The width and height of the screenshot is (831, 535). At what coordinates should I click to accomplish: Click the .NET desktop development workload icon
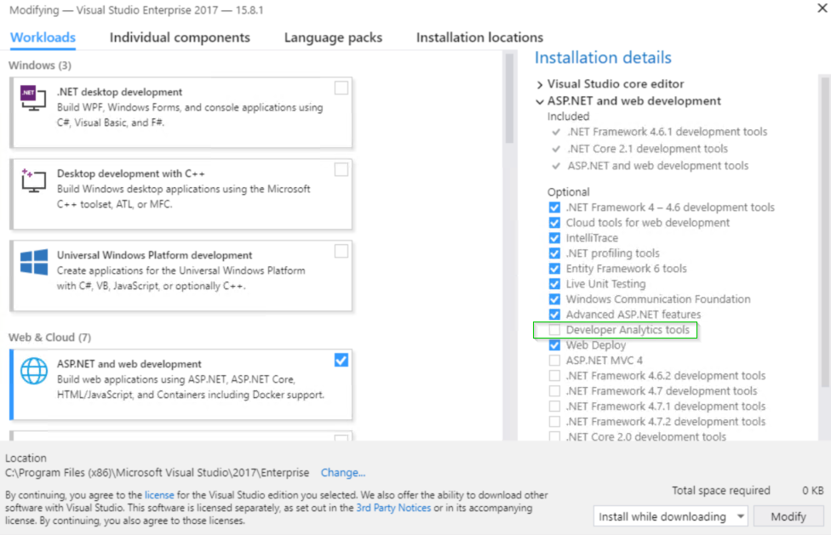pyautogui.click(x=33, y=99)
